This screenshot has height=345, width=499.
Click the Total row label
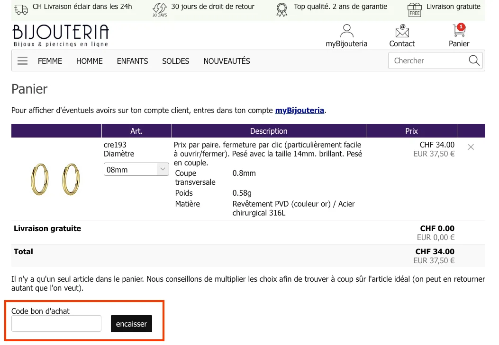[23, 252]
